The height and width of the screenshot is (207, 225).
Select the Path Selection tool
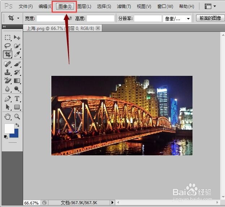point(8,107)
